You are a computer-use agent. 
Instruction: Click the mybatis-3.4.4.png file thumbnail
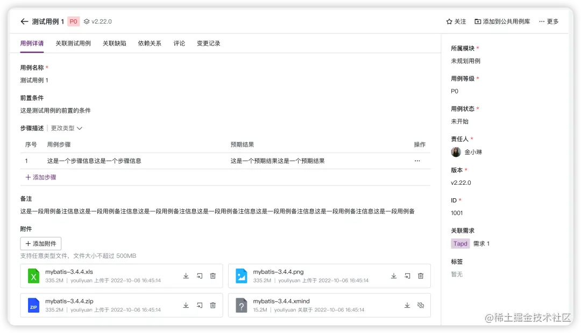[240, 276]
